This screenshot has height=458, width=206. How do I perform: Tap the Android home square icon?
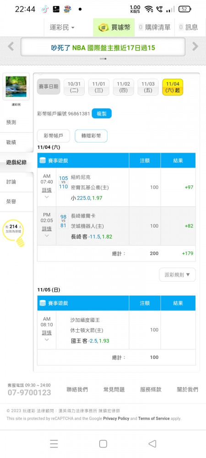tap(103, 444)
